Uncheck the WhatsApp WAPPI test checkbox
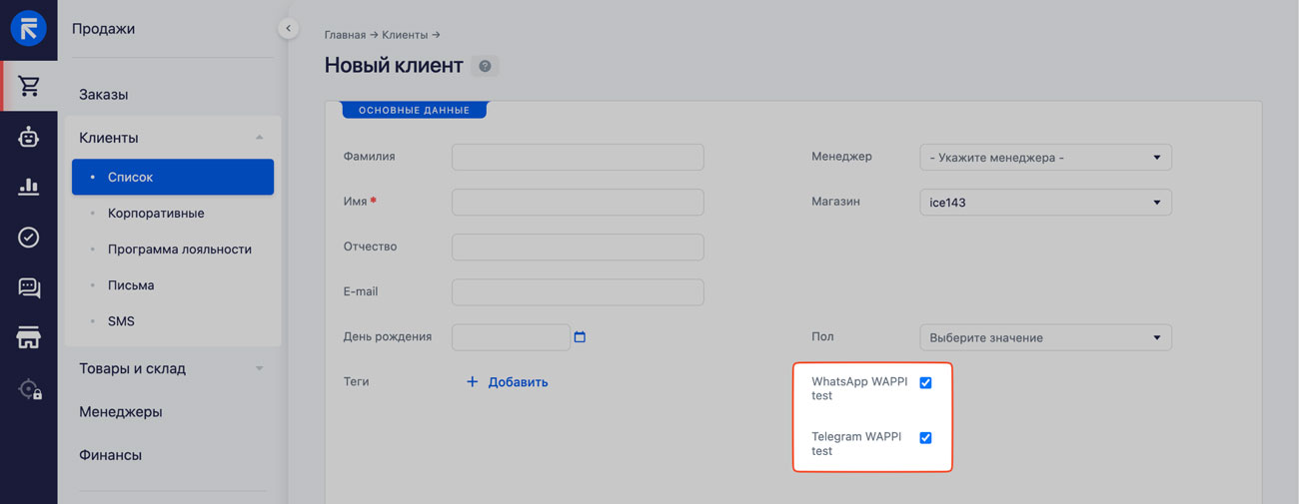 point(925,383)
